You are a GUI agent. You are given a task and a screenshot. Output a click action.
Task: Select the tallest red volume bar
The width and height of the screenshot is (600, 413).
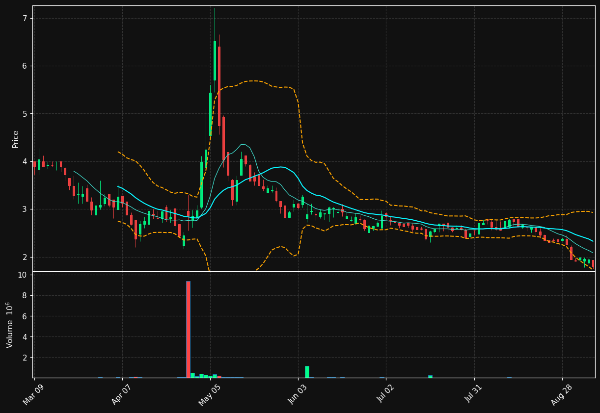(x=188, y=329)
